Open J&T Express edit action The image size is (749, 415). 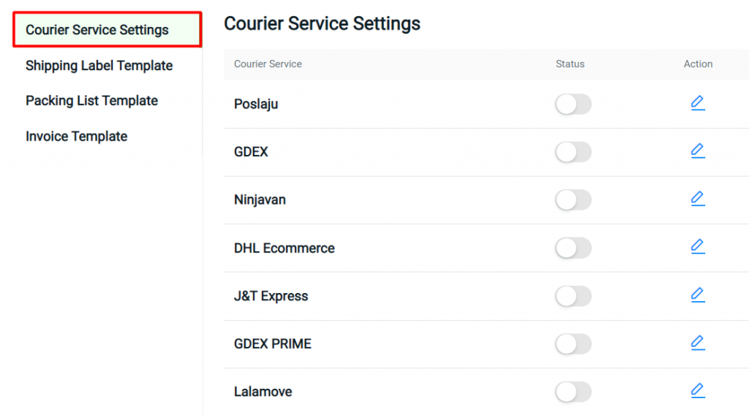point(698,294)
